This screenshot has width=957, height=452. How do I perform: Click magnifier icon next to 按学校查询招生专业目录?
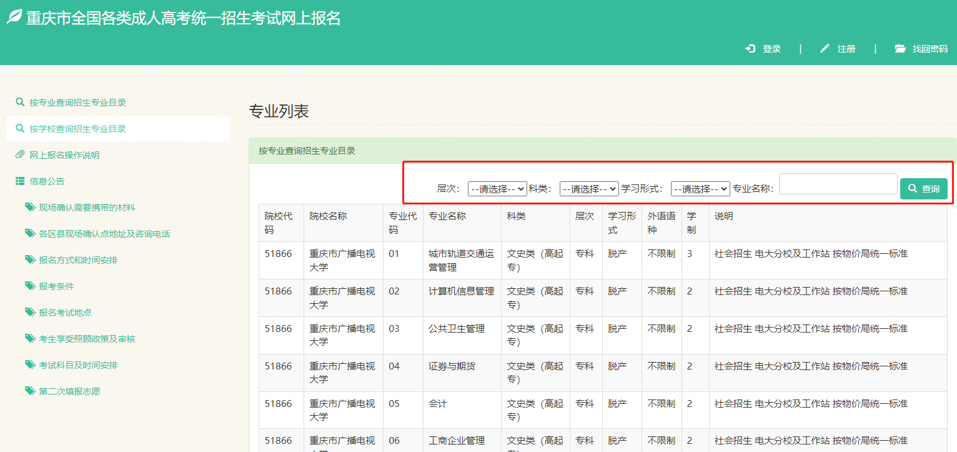click(x=20, y=128)
